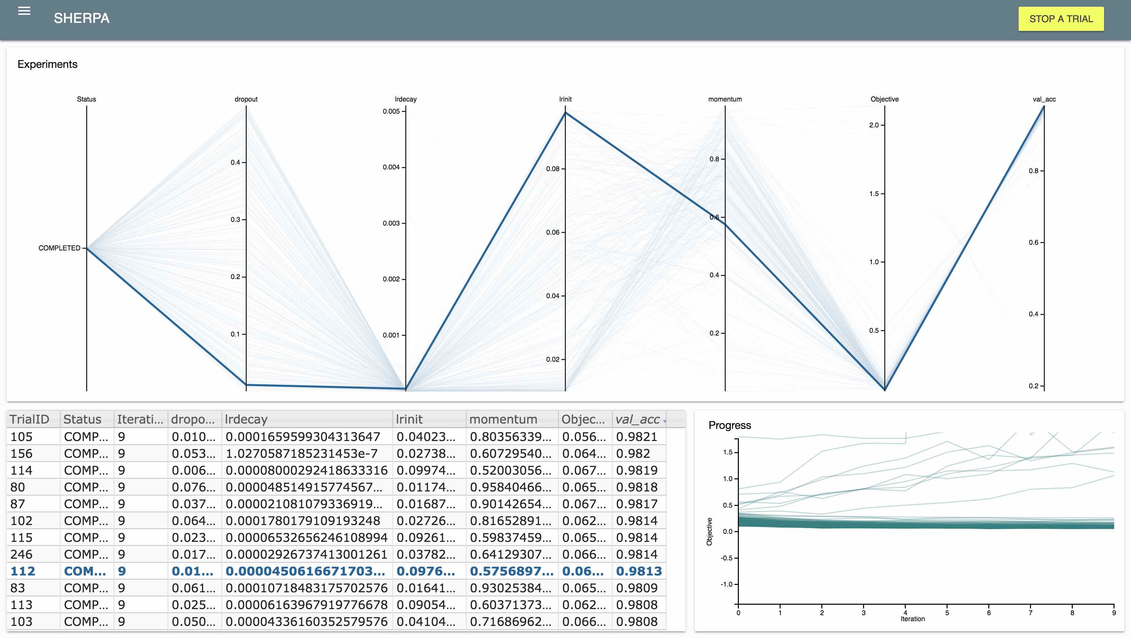Image resolution: width=1131 pixels, height=638 pixels.
Task: Select highlighted trial row 112
Action: pos(336,571)
